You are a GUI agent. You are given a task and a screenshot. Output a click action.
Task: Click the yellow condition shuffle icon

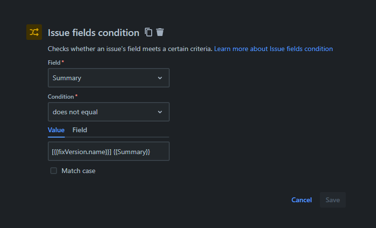point(34,32)
